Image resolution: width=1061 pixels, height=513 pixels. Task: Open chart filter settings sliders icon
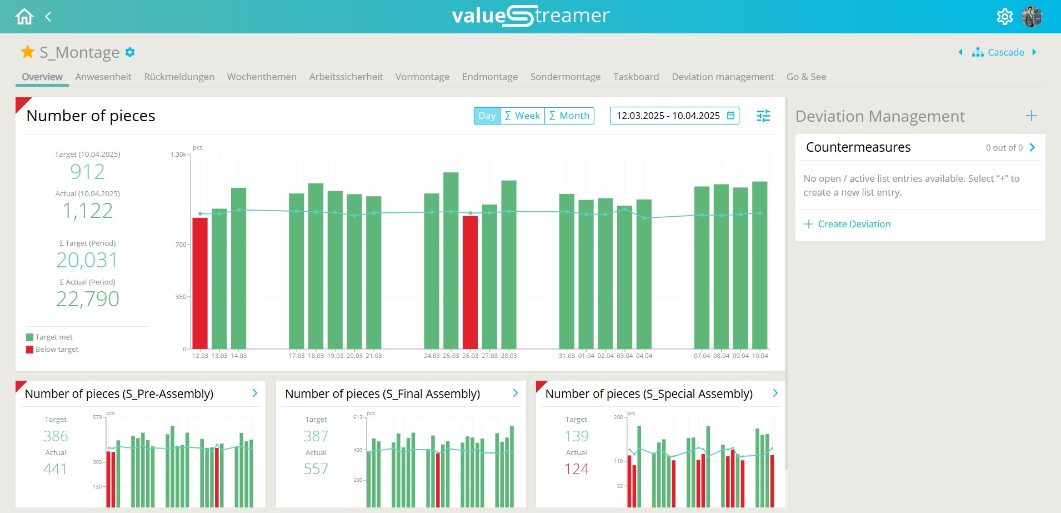click(x=763, y=116)
